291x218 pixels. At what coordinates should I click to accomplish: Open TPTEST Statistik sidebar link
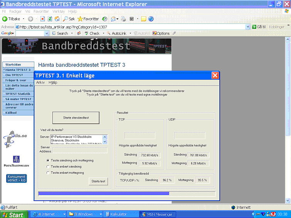(x=18, y=94)
